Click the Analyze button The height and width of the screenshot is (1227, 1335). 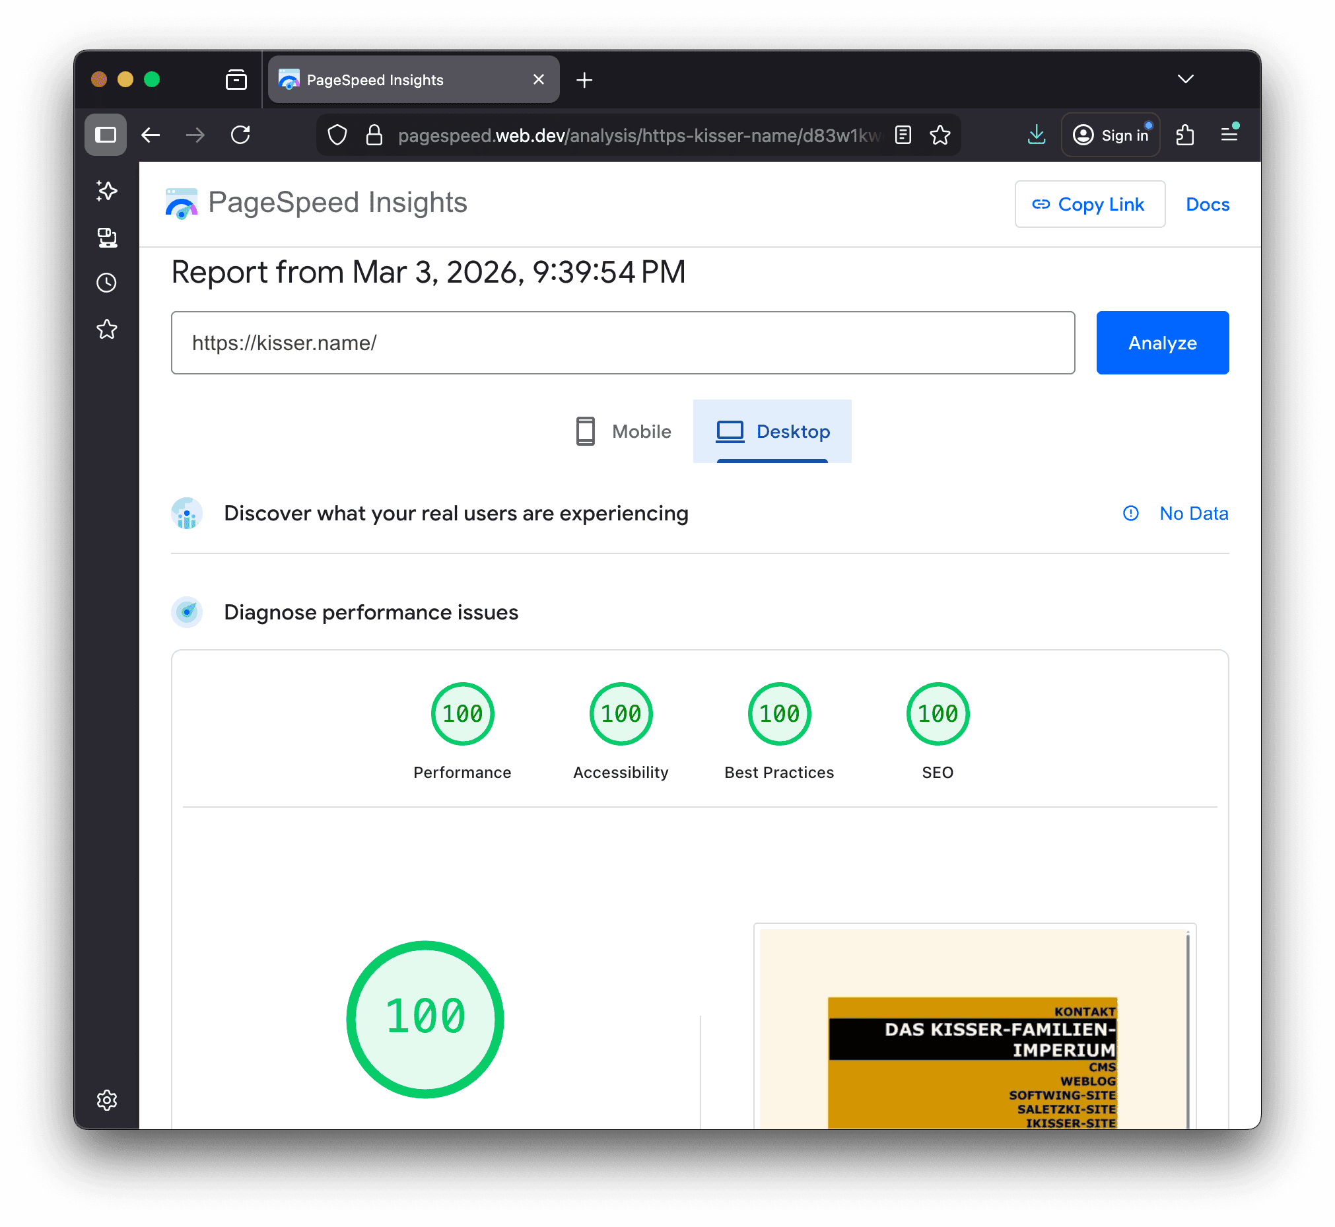pyautogui.click(x=1163, y=343)
